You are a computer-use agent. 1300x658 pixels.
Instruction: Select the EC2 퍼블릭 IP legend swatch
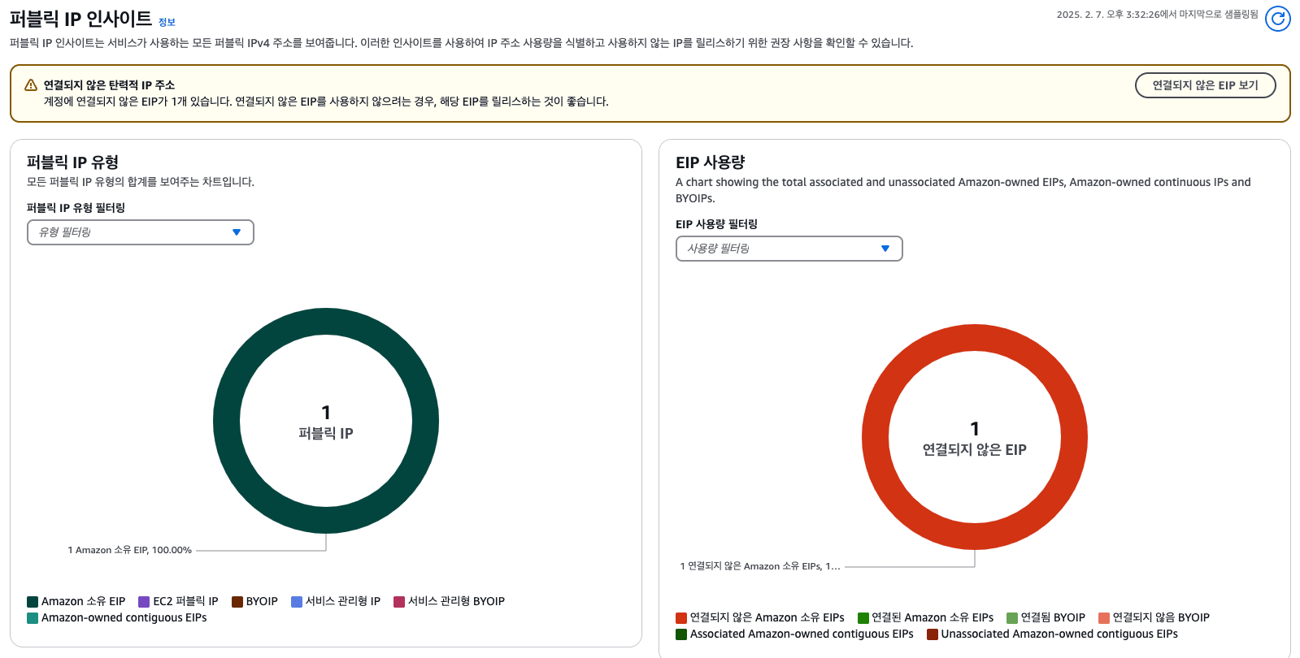144,602
